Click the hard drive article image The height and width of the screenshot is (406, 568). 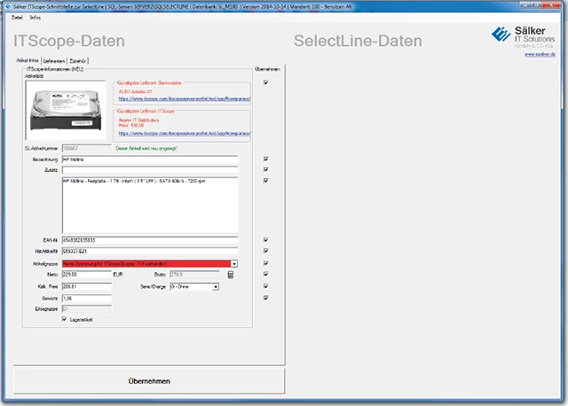tap(66, 110)
